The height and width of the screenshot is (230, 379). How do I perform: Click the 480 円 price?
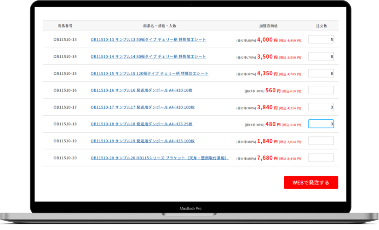coord(273,124)
